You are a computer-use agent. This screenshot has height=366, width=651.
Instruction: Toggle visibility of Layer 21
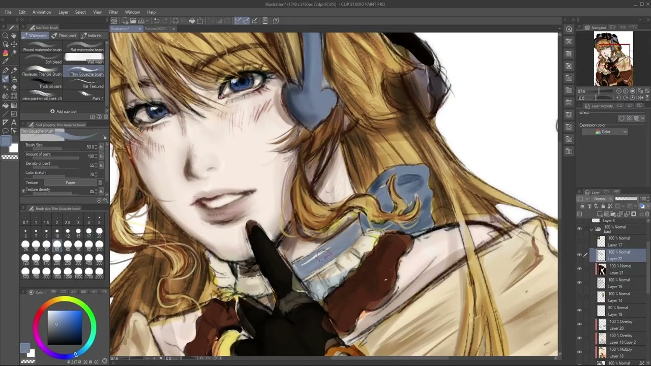[579, 269]
